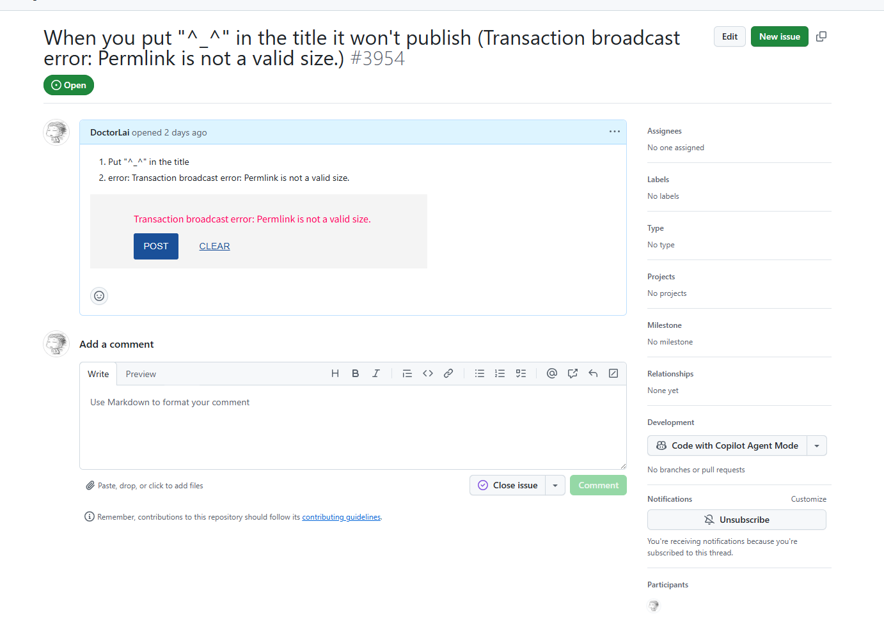The height and width of the screenshot is (627, 884).
Task: Select text 'No branches or pull requests'
Action: (696, 470)
